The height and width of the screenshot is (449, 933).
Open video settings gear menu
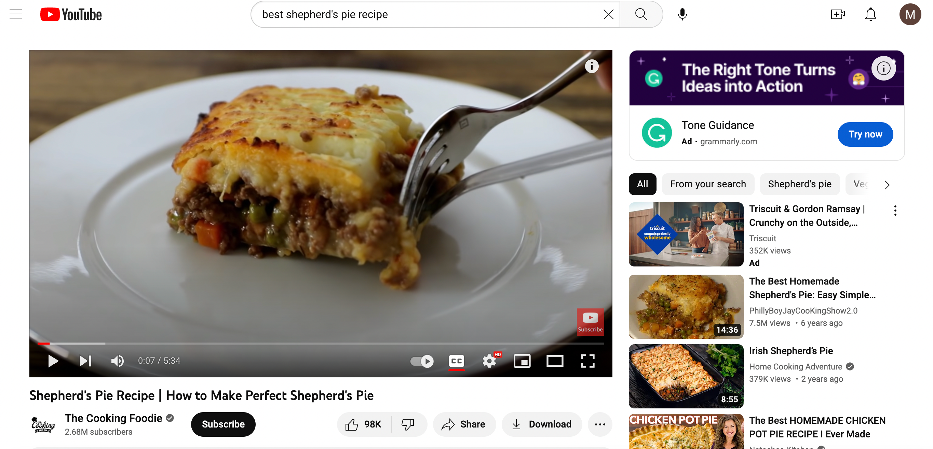click(489, 360)
